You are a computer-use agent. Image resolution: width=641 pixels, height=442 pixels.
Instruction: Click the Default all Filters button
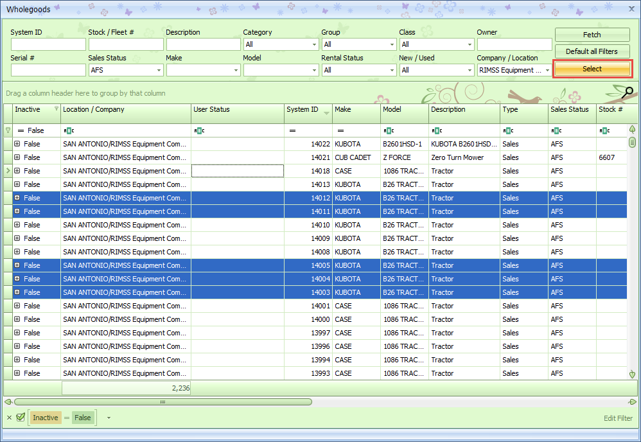pyautogui.click(x=592, y=51)
